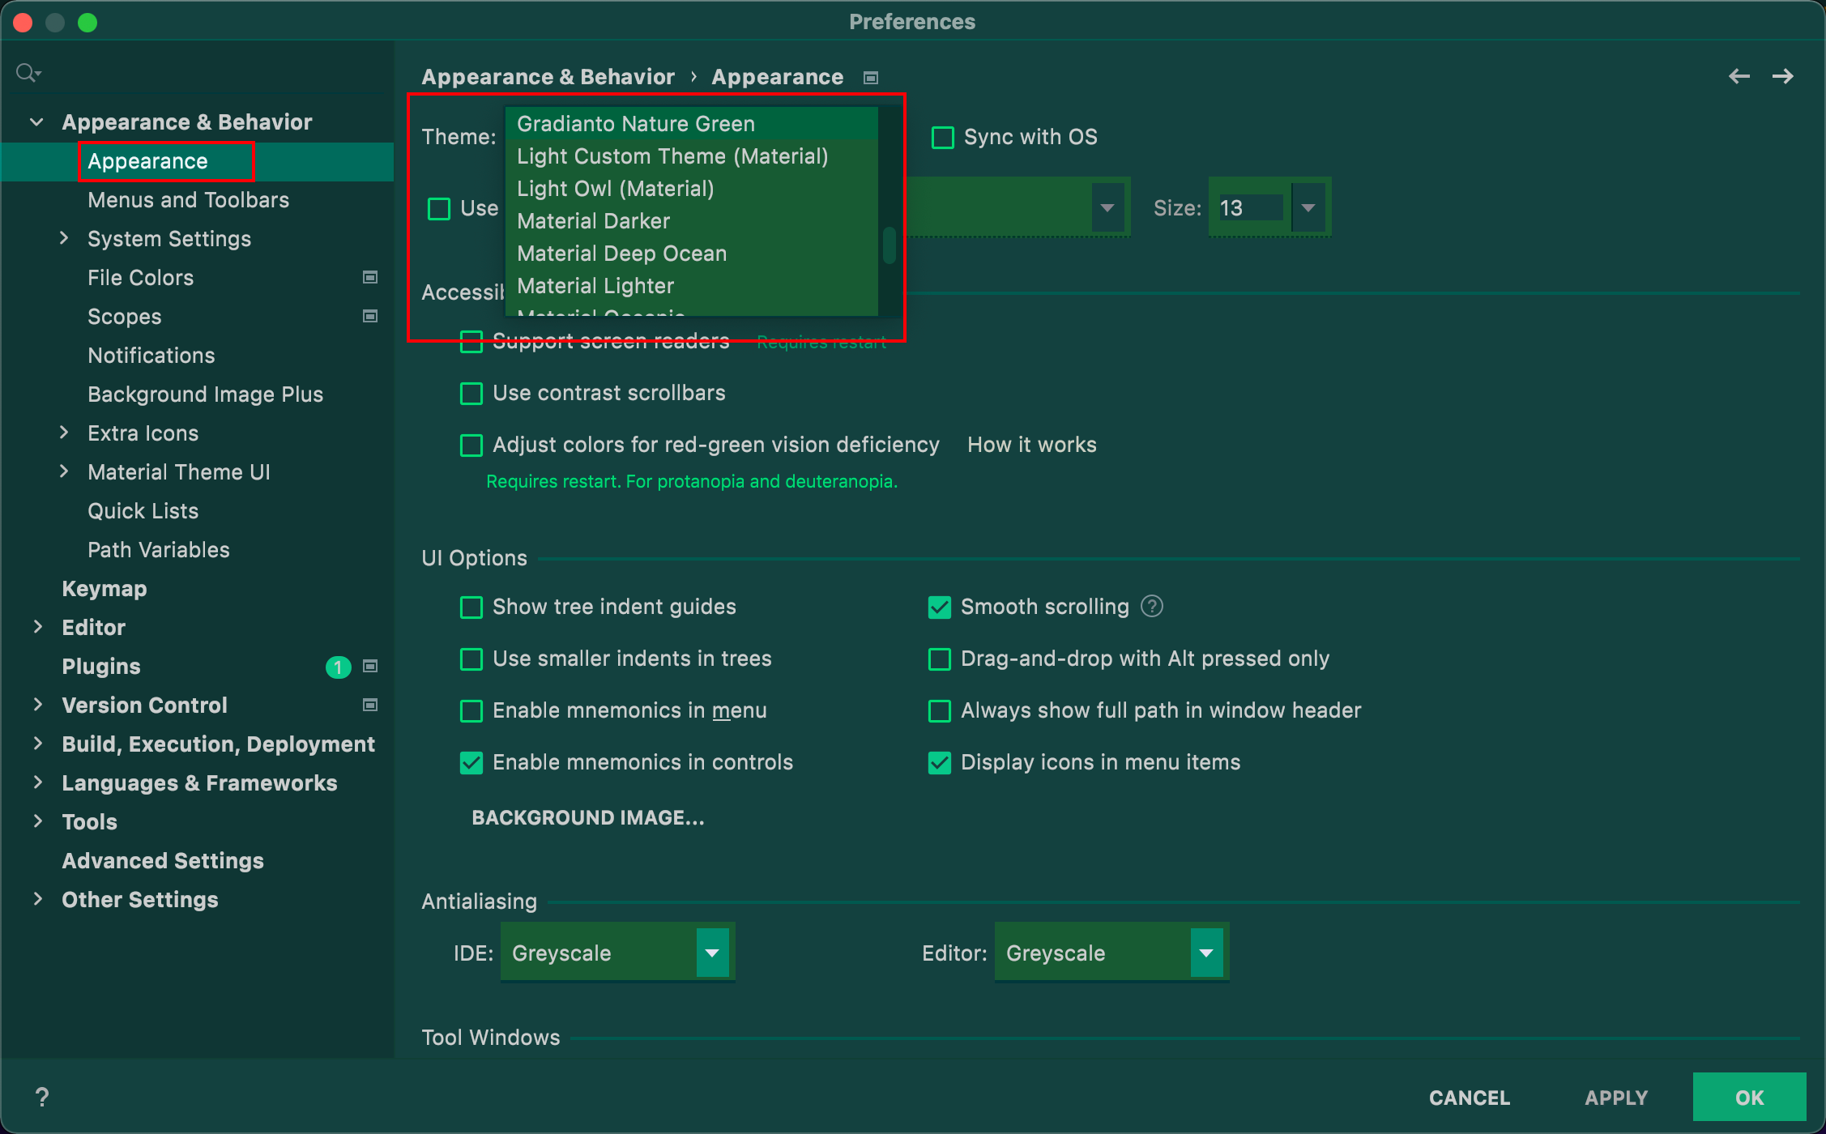Click the back navigation arrow
Viewport: 1826px width, 1134px height.
pyautogui.click(x=1739, y=76)
